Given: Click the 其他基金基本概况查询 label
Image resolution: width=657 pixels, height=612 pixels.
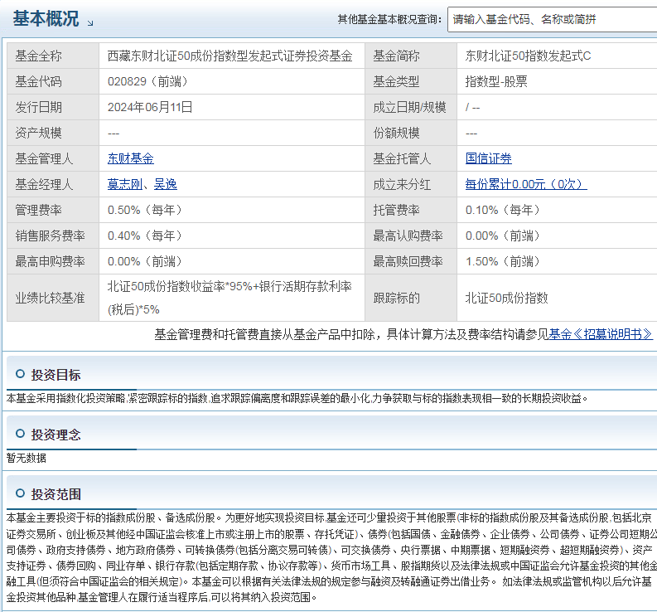Looking at the screenshot, I should [x=389, y=19].
